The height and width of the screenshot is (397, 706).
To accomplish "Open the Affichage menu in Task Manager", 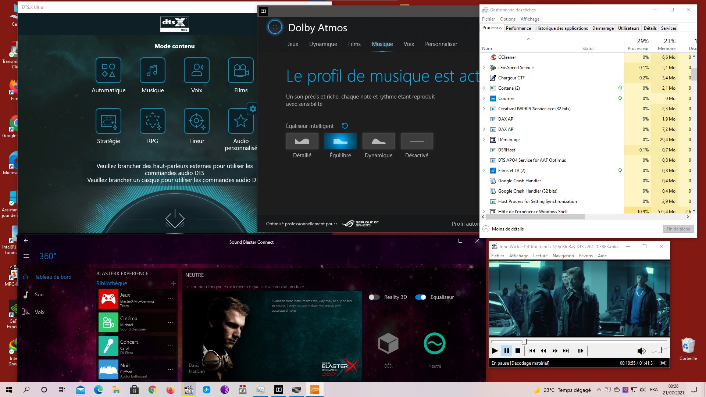I will (x=530, y=19).
